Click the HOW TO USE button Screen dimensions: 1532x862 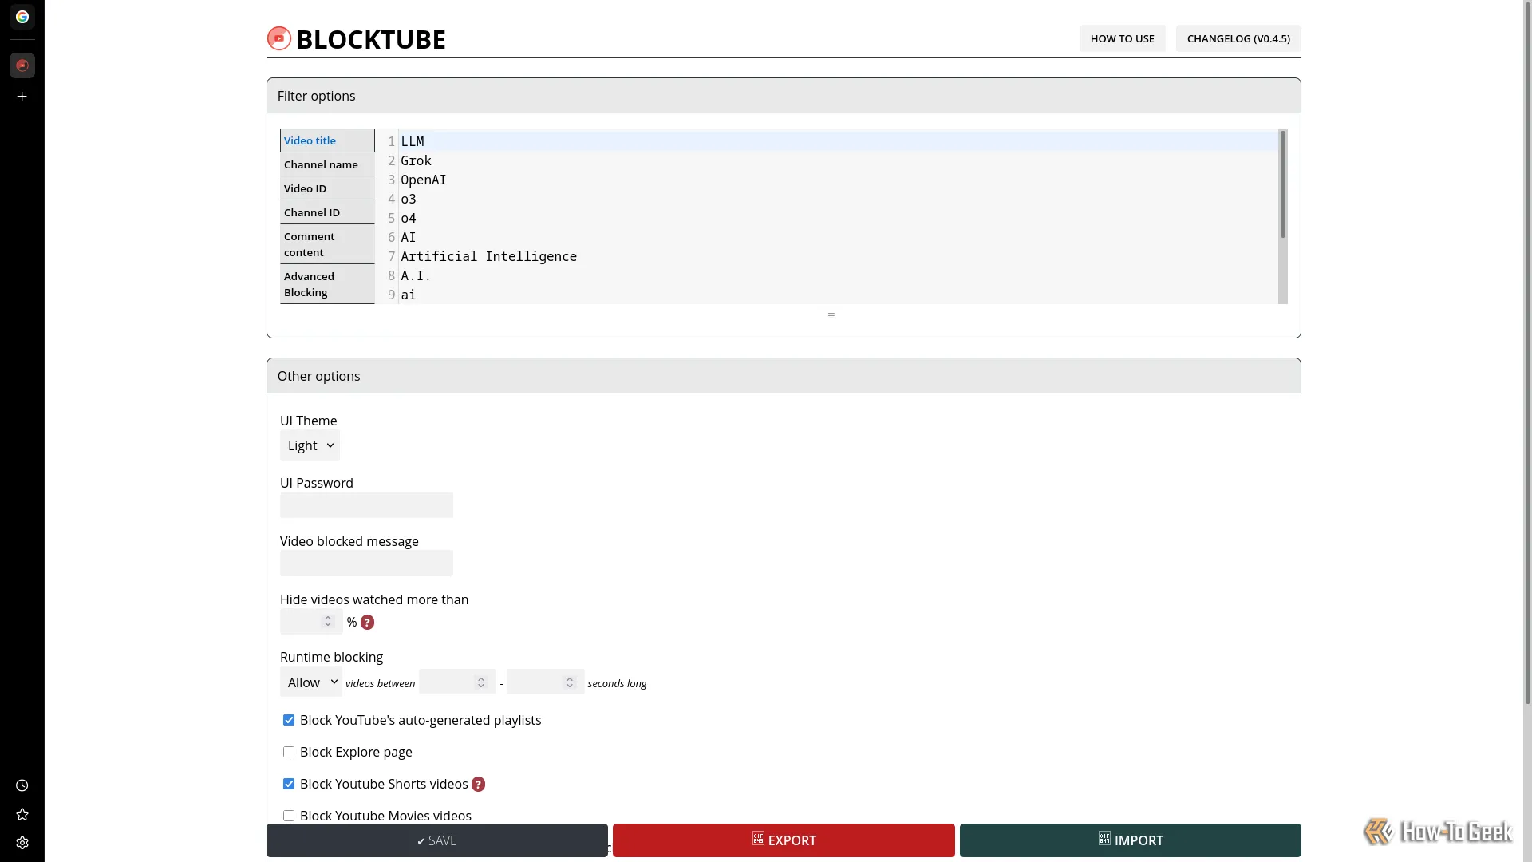pos(1122,38)
